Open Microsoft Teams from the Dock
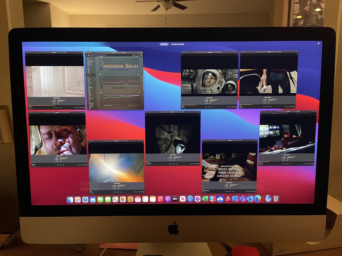342x256 pixels. point(242,199)
